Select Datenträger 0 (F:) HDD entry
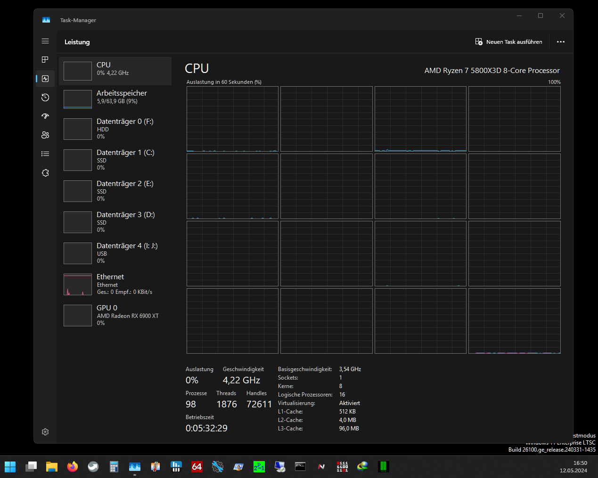The image size is (598, 478). (x=115, y=129)
